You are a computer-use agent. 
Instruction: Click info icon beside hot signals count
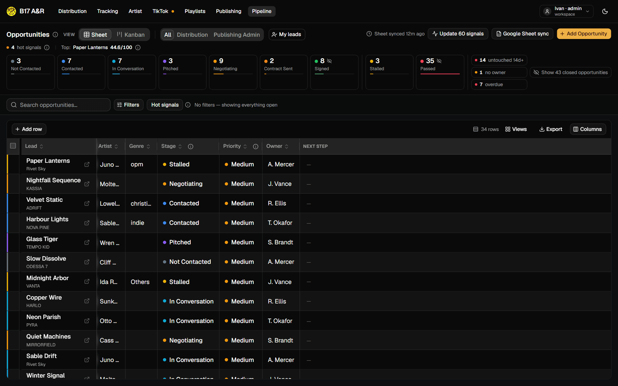click(47, 47)
